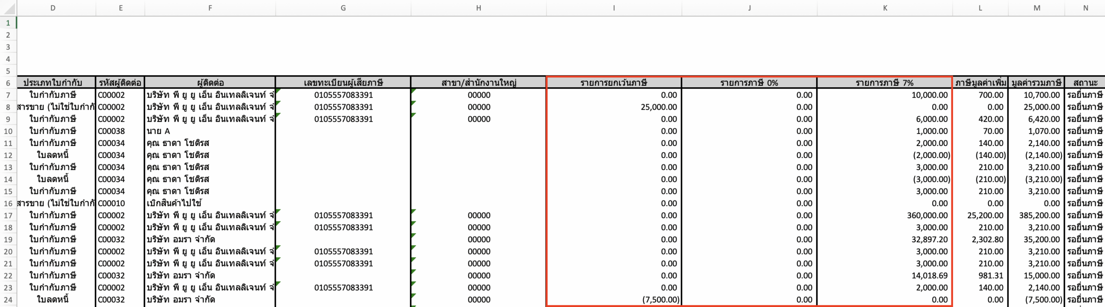Click header cell รายการภาษี 7%
Screen dimensions: 1105x307
click(x=884, y=82)
